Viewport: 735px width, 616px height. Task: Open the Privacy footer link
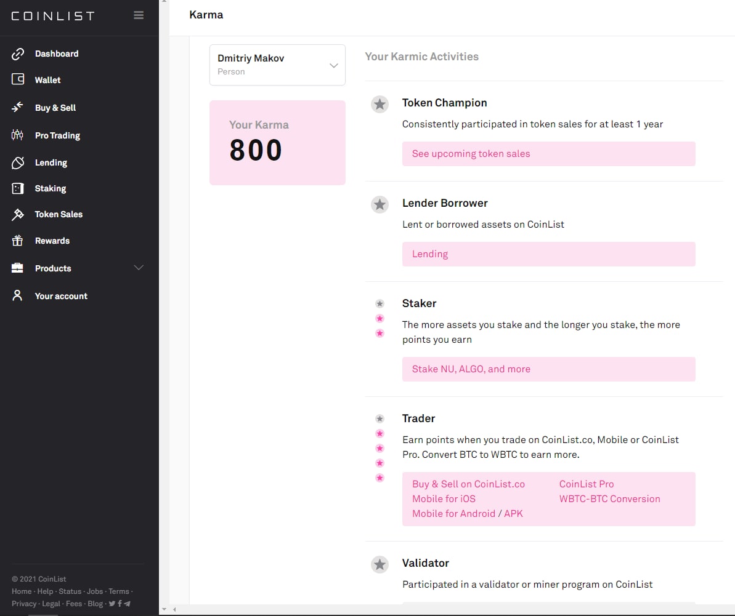click(24, 603)
